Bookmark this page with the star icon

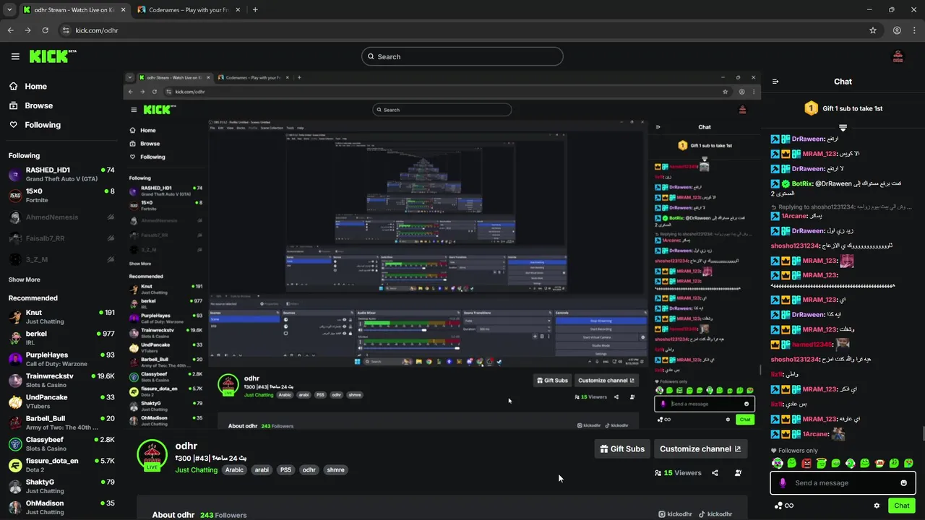point(873,30)
